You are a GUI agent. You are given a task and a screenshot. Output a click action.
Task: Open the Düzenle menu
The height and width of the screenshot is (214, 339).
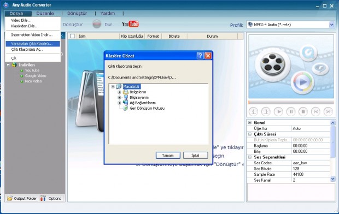point(45,14)
